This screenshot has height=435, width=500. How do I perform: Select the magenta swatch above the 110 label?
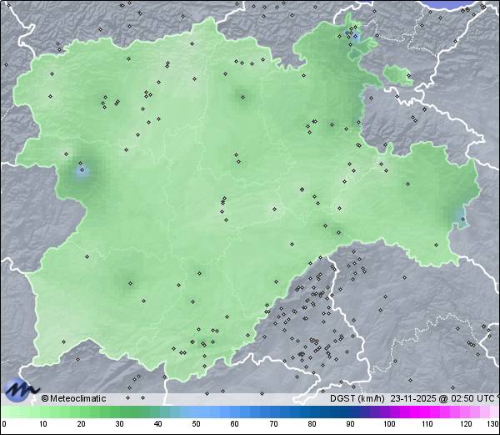coord(426,412)
